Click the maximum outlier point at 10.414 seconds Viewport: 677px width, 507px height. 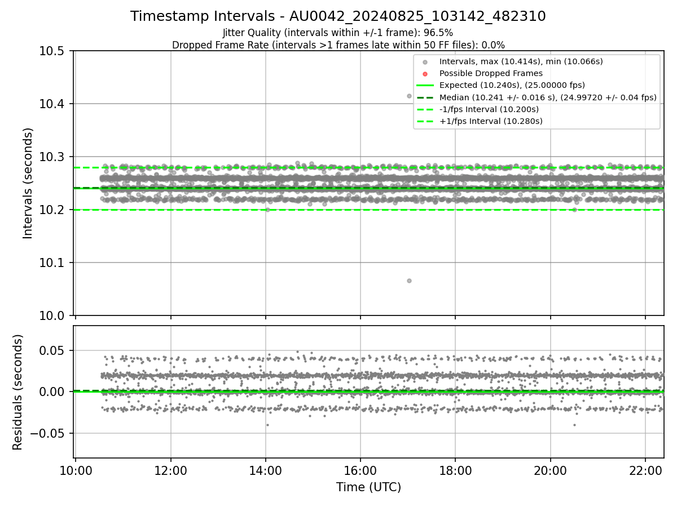click(x=409, y=96)
